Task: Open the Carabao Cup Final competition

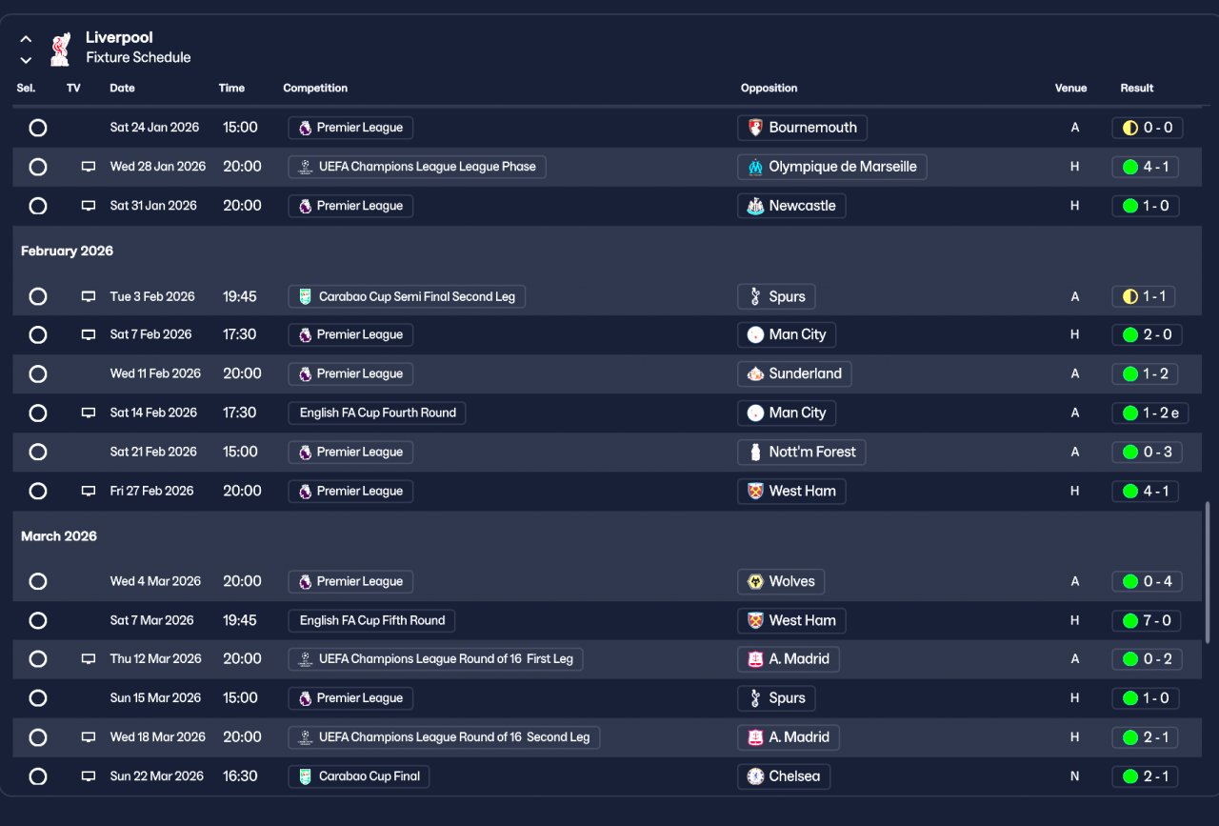Action: coord(359,776)
